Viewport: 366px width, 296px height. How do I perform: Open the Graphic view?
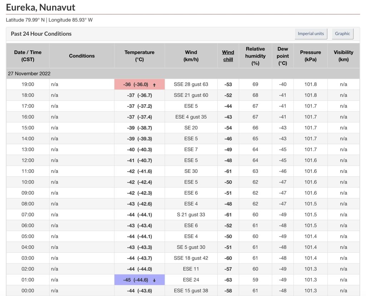pyautogui.click(x=342, y=34)
